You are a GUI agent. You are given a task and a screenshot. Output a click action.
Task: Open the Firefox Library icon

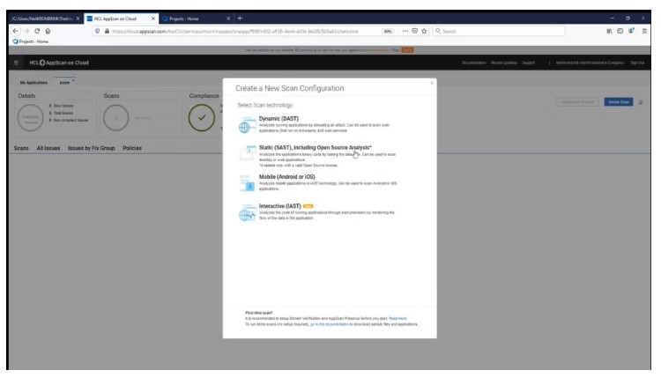[x=610, y=31]
